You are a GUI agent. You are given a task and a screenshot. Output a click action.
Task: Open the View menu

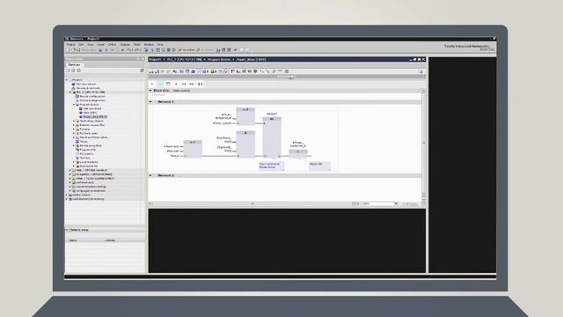(x=90, y=45)
